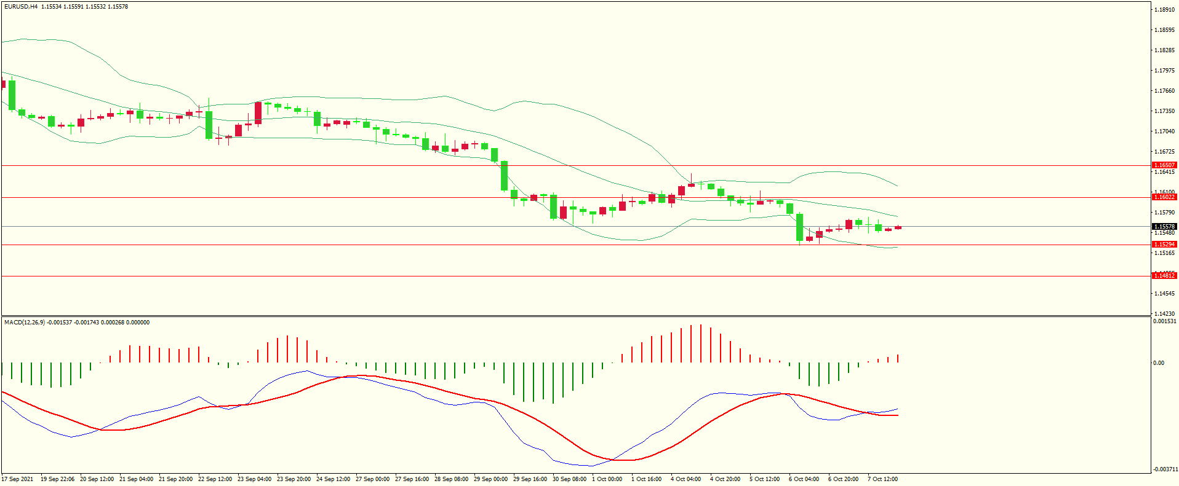Click the 23 Sep 04:00 time label

point(254,479)
